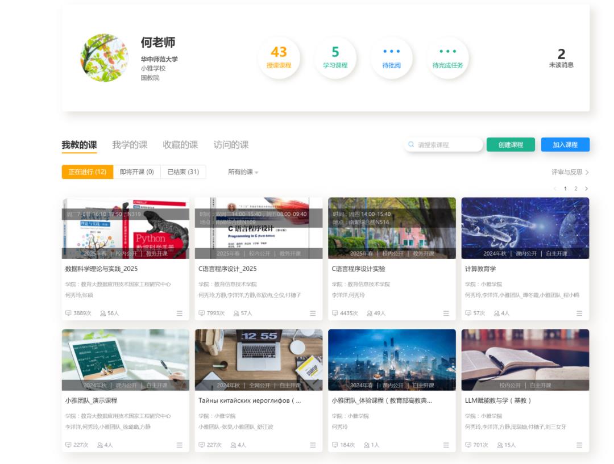Click the 创建课程 button
Image resolution: width=614 pixels, height=464 pixels.
pos(511,145)
